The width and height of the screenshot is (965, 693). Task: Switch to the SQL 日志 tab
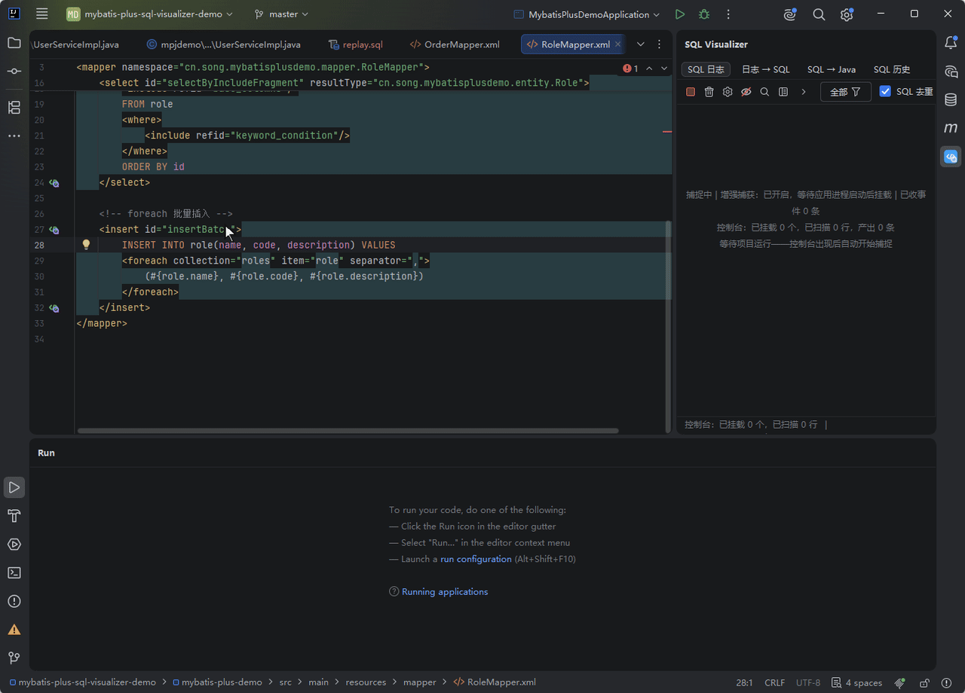[706, 69]
